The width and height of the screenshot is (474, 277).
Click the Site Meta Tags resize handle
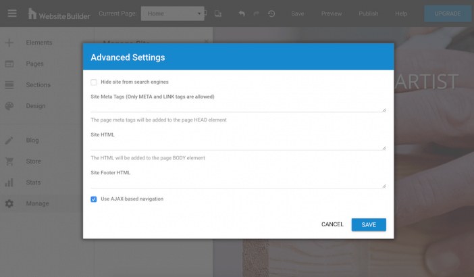click(x=384, y=110)
